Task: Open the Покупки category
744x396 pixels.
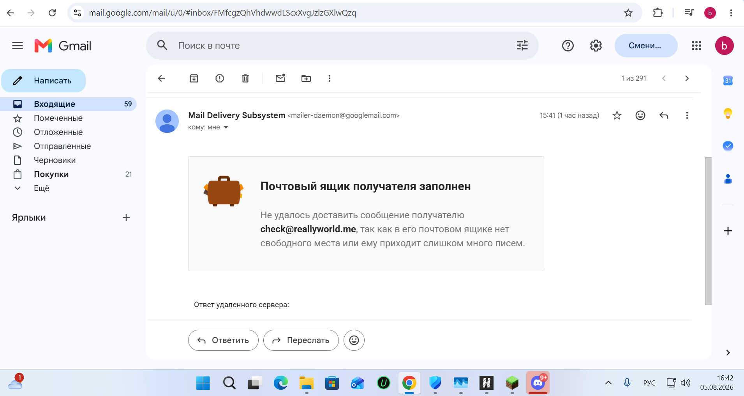Action: [69, 174]
